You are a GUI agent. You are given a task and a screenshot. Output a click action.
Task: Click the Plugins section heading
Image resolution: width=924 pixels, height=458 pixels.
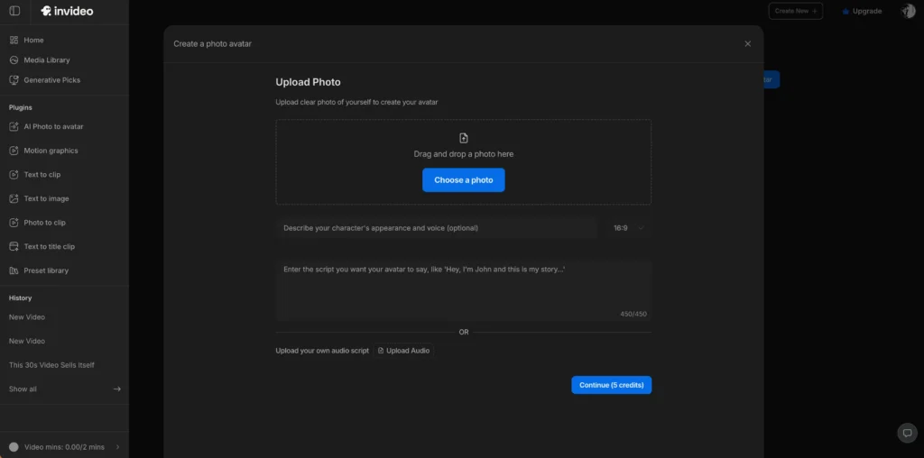pyautogui.click(x=21, y=107)
